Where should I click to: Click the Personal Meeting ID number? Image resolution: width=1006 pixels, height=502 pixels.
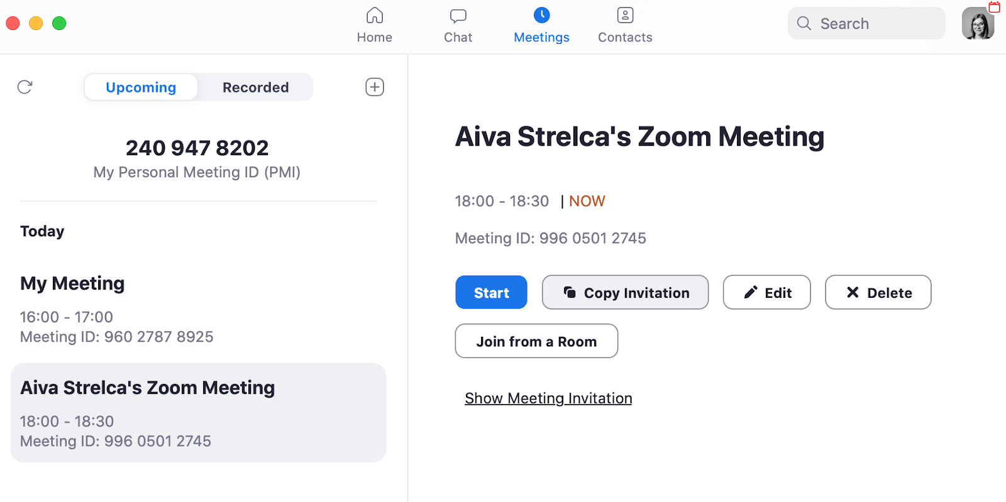coord(197,148)
